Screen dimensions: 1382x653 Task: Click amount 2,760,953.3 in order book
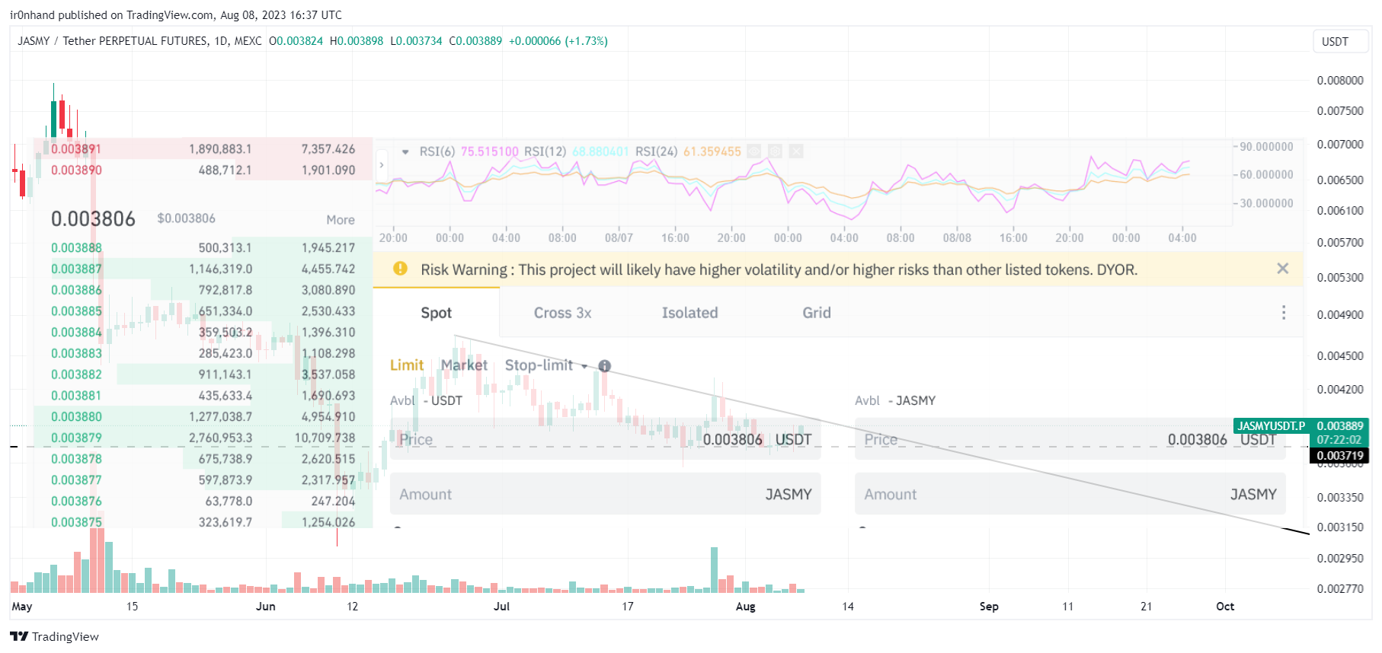[220, 438]
